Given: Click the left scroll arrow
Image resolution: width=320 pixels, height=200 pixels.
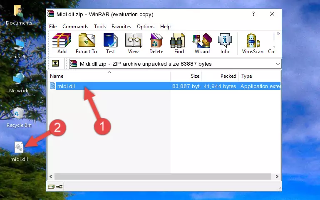Looking at the screenshot, I should 51,176.
